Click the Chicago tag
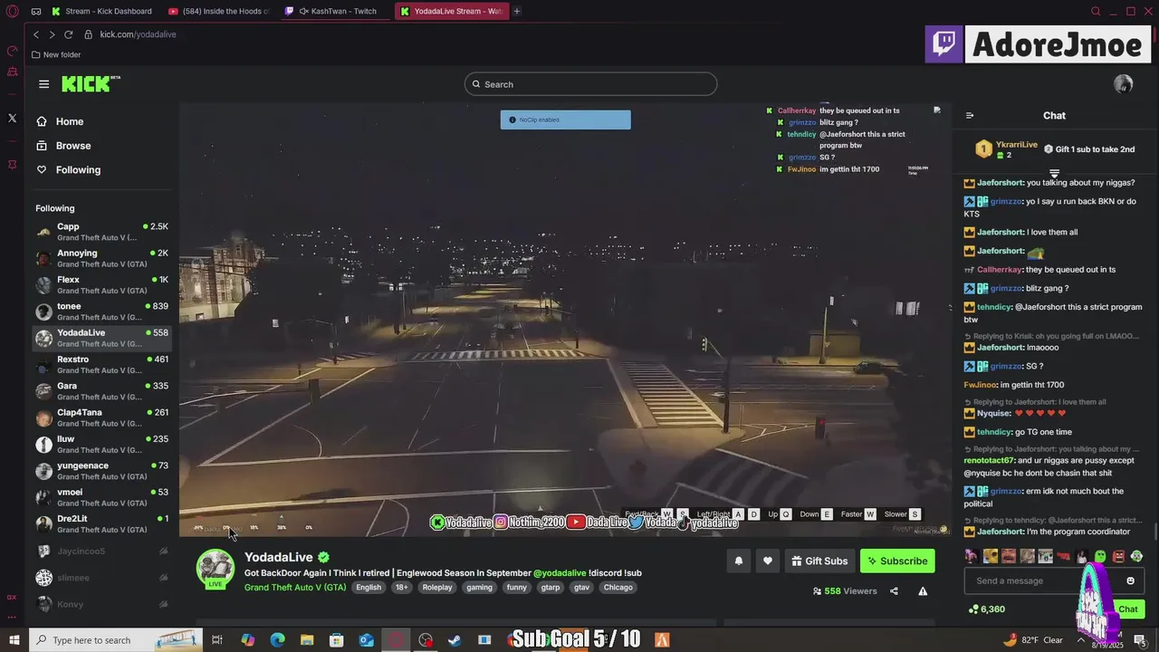 618,588
